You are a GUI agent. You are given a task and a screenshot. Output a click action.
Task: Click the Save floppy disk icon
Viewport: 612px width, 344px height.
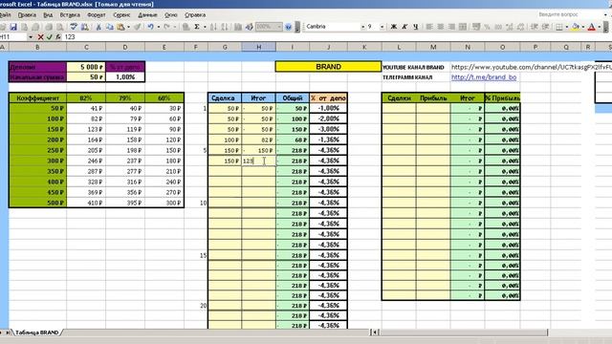tap(13, 27)
